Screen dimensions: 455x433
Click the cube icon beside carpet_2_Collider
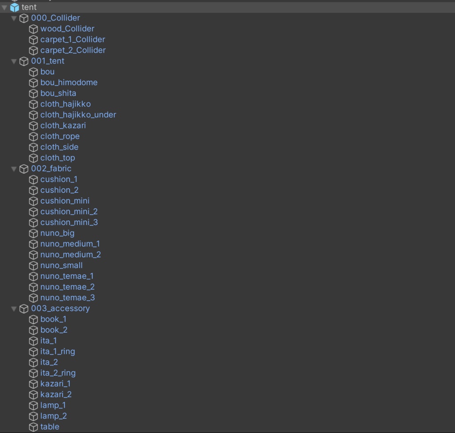point(33,51)
